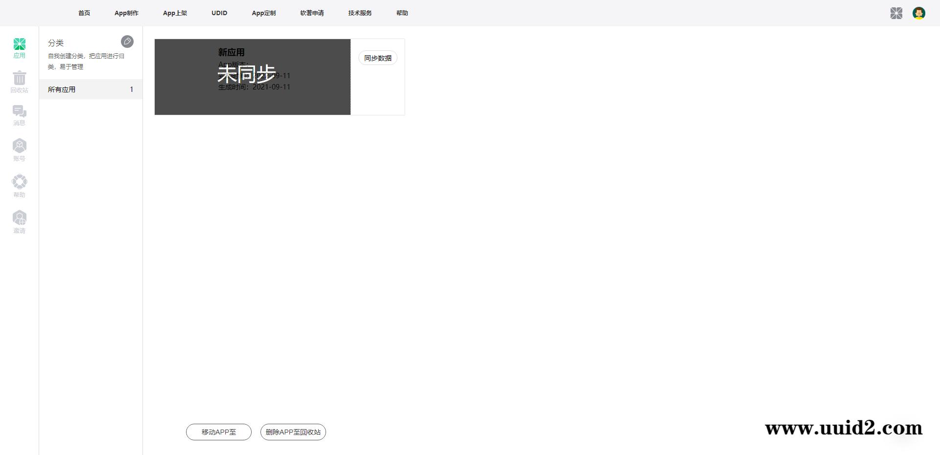The height and width of the screenshot is (455, 940).
Task: Switch to the App上架 section
Action: click(x=175, y=13)
